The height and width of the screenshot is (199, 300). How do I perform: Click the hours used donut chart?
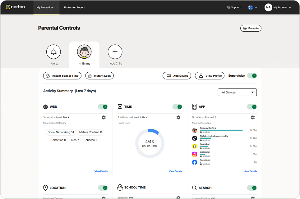[150, 143]
